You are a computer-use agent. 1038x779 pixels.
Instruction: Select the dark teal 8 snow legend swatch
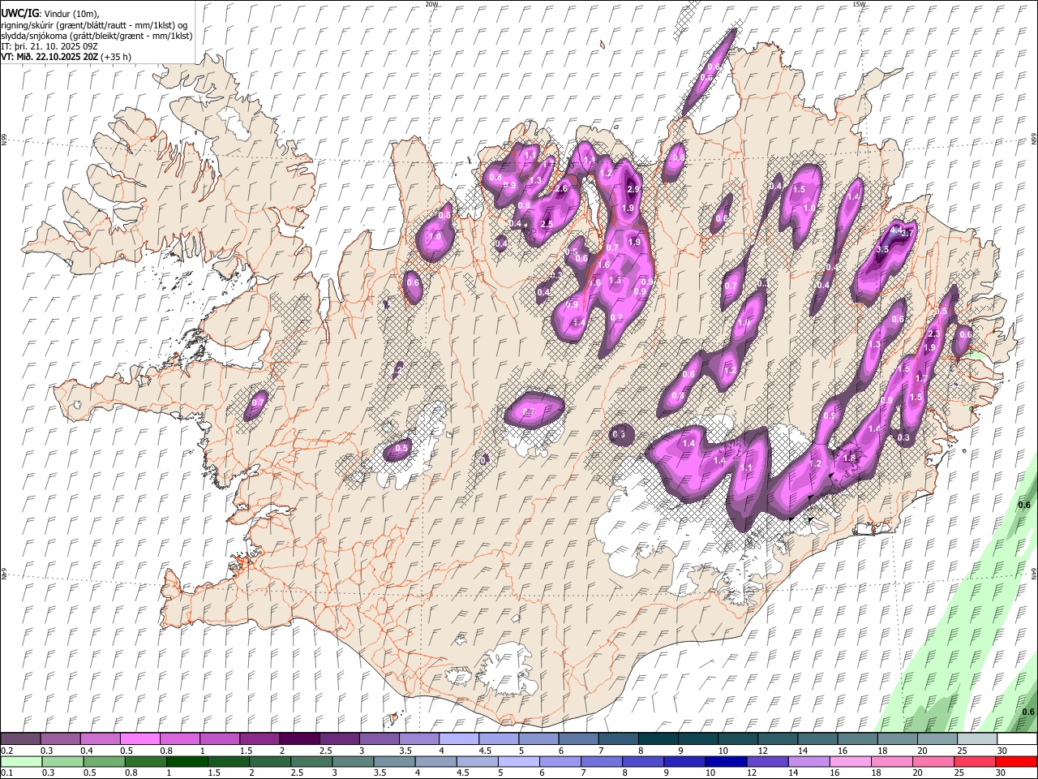[x=657, y=739]
